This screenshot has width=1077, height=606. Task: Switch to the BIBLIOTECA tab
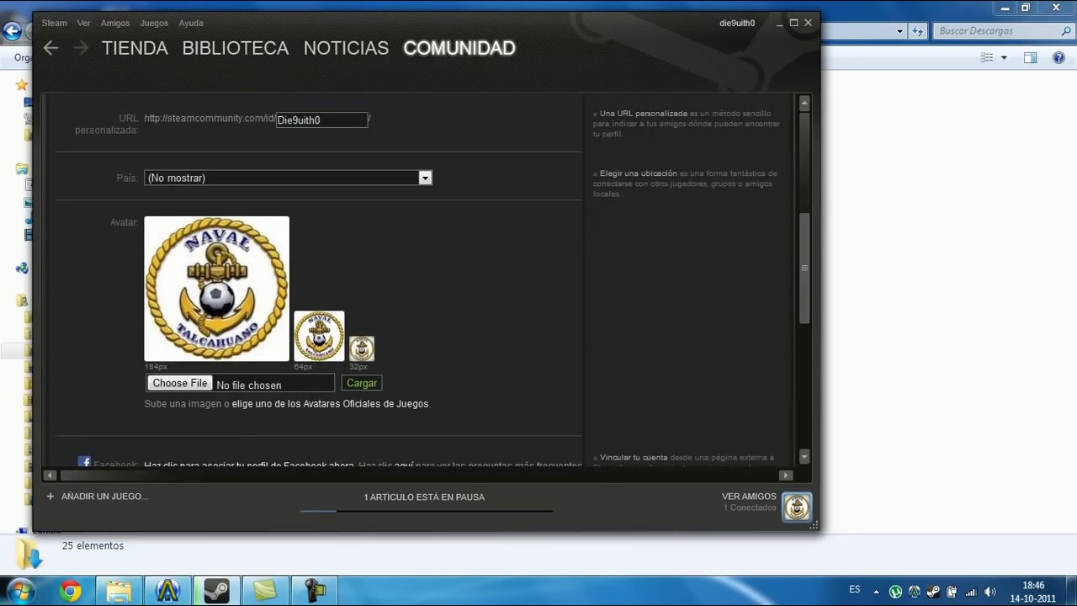pyautogui.click(x=236, y=48)
